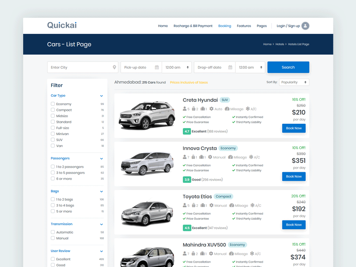Click the location pin icon in city field

[x=114, y=67]
